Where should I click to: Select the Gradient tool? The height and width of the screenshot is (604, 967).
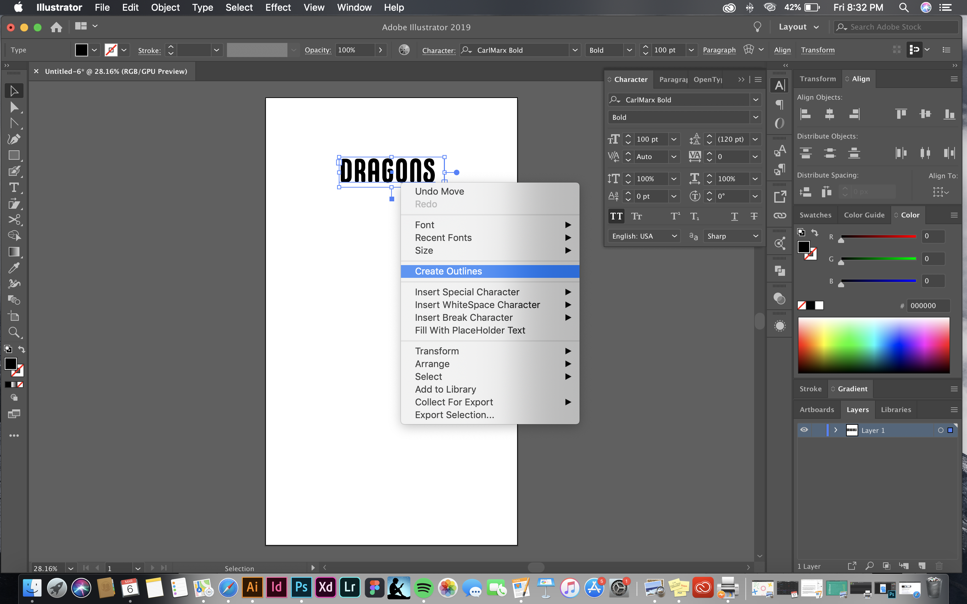point(14,252)
